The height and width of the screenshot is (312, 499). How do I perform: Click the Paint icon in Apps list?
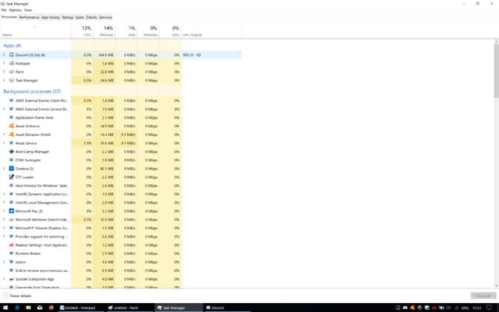tap(11, 72)
